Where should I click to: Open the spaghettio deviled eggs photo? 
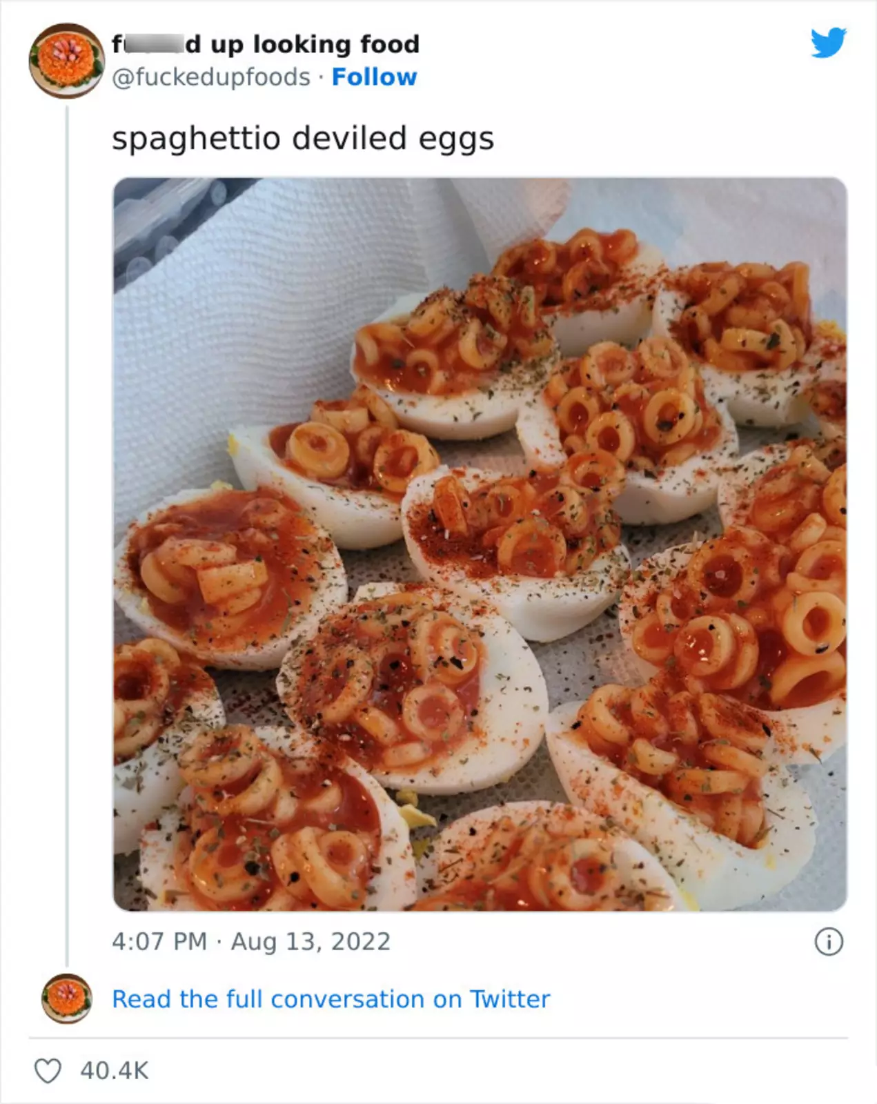(x=480, y=544)
